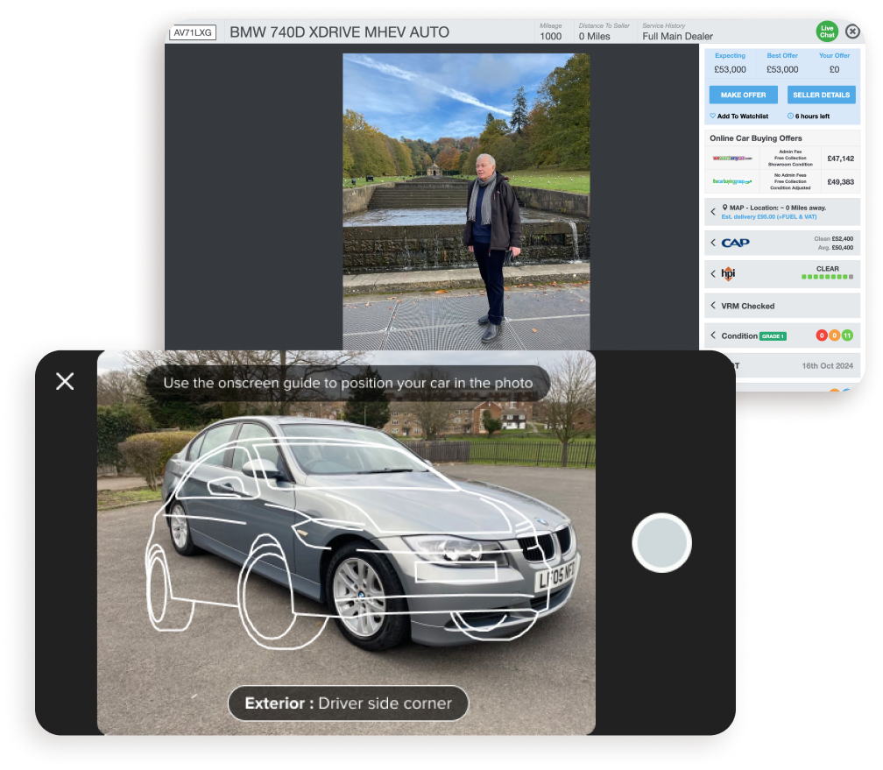Close the BMW listing panel
This screenshot has width=883, height=770.
pyautogui.click(x=852, y=32)
